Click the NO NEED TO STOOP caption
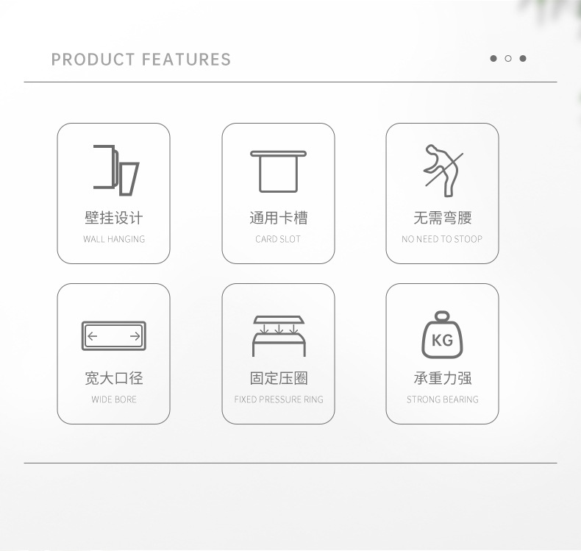The image size is (581, 551). [442, 239]
